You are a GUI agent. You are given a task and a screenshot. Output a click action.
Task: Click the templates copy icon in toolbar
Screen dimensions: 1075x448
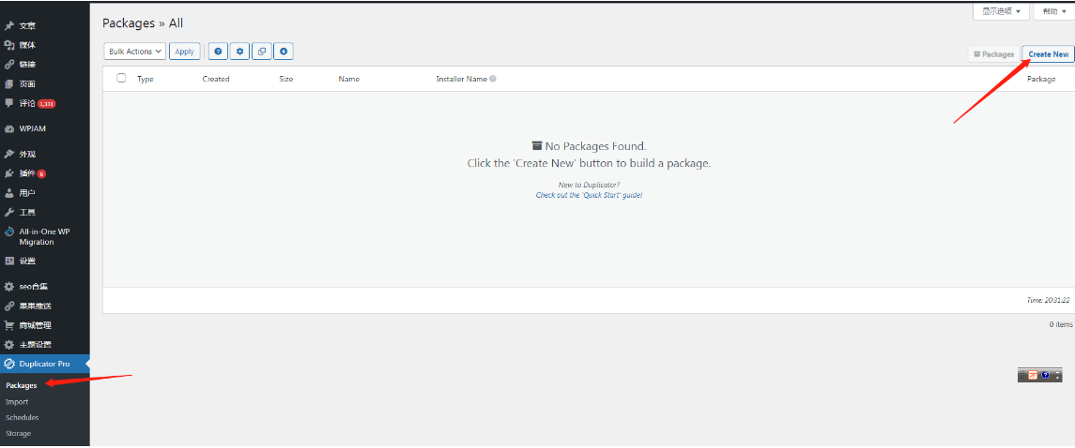[262, 52]
